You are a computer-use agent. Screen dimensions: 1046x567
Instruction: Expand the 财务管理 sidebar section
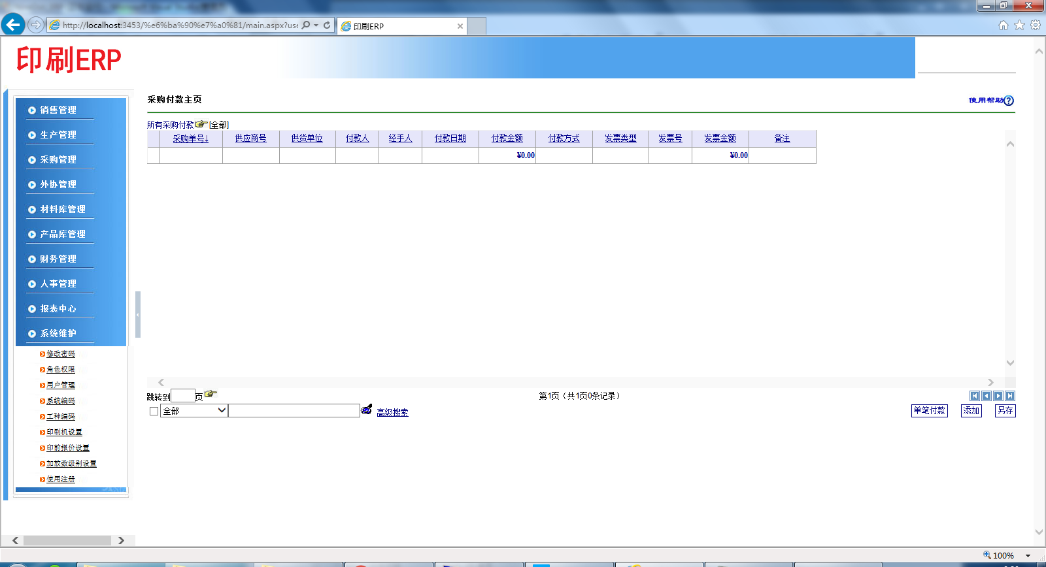[58, 259]
